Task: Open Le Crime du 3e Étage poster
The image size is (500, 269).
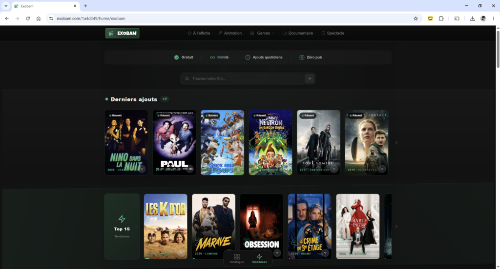Action: pos(310,226)
